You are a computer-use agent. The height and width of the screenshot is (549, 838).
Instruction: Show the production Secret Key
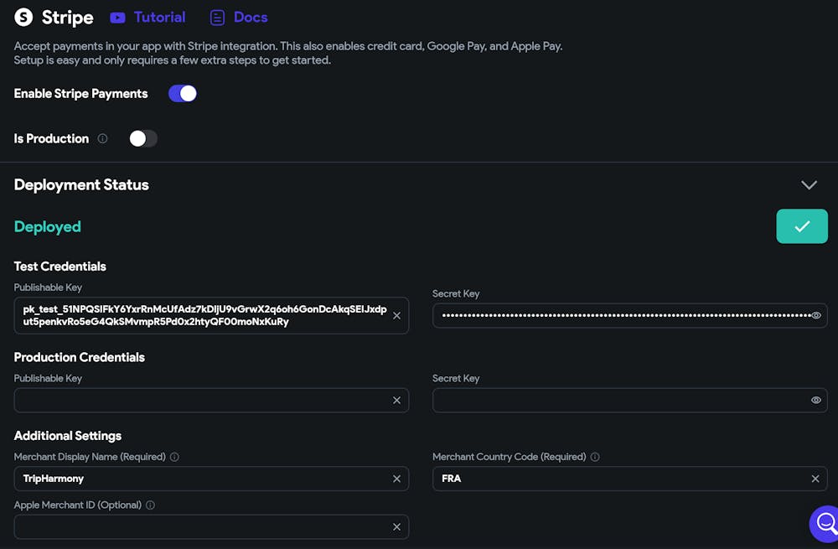(816, 401)
